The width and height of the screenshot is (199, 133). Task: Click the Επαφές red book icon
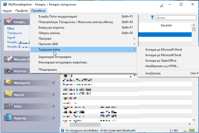pyautogui.click(x=9, y=21)
